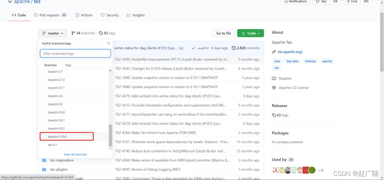The width and height of the screenshot is (384, 180).
Task: Open the 318 stargazers count
Action: click(x=335, y=1)
